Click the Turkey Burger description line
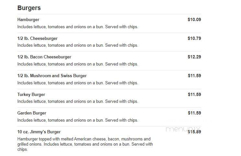 [78, 102]
